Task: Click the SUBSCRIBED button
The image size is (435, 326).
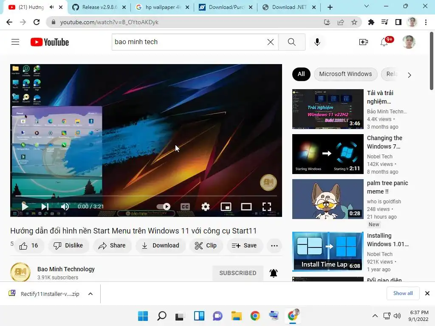Action: click(x=238, y=273)
